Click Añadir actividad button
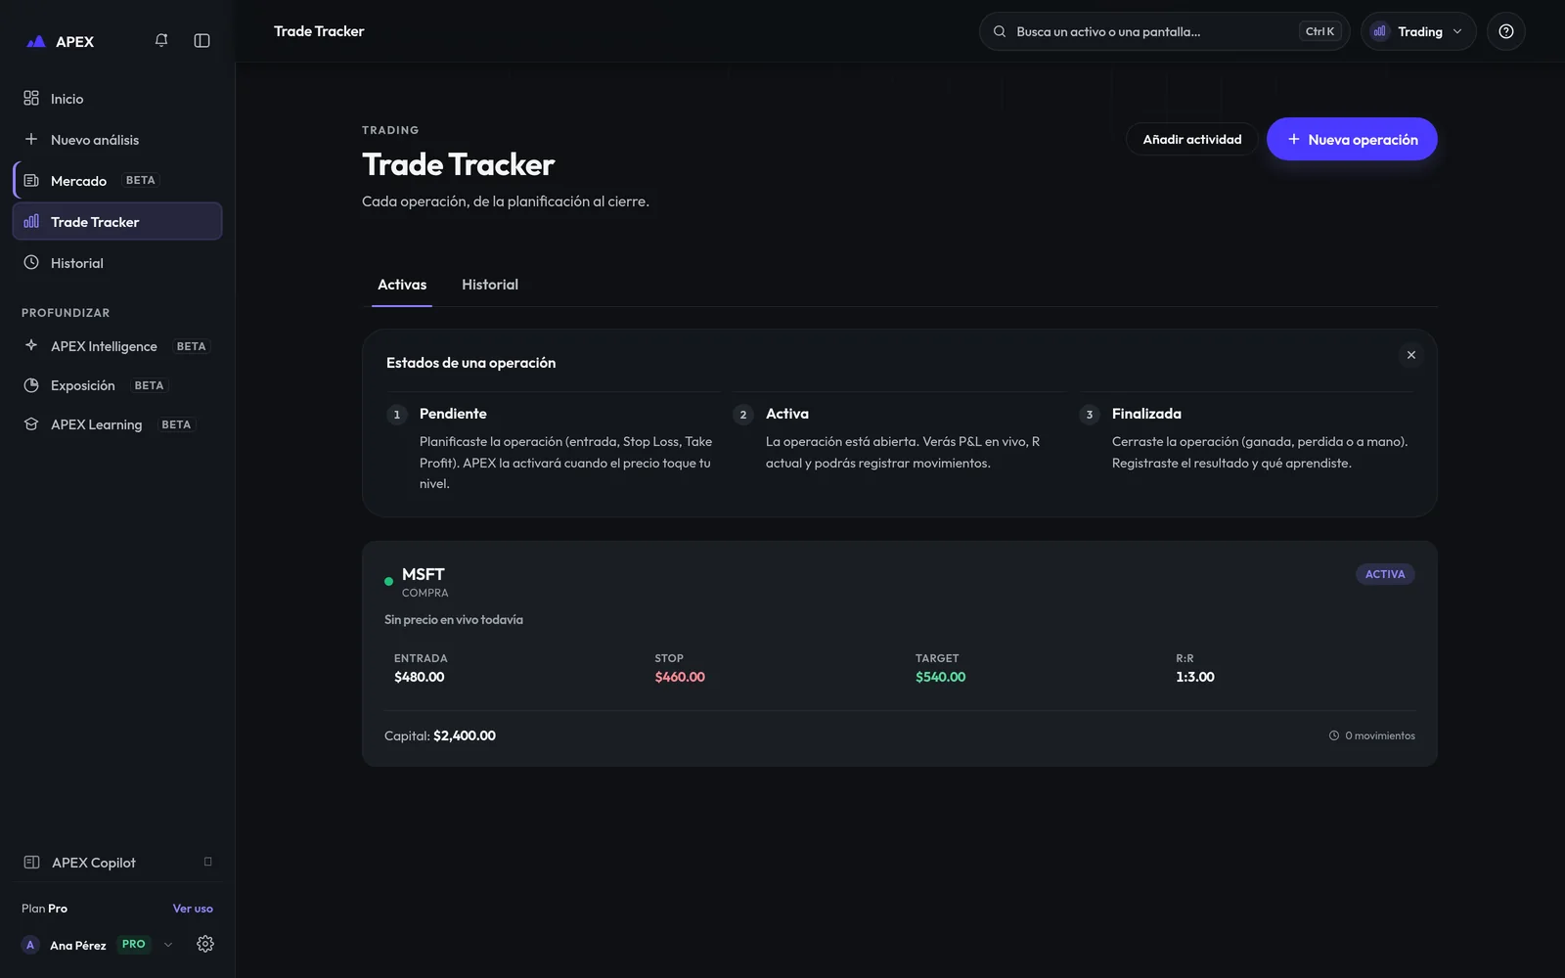 point(1192,140)
